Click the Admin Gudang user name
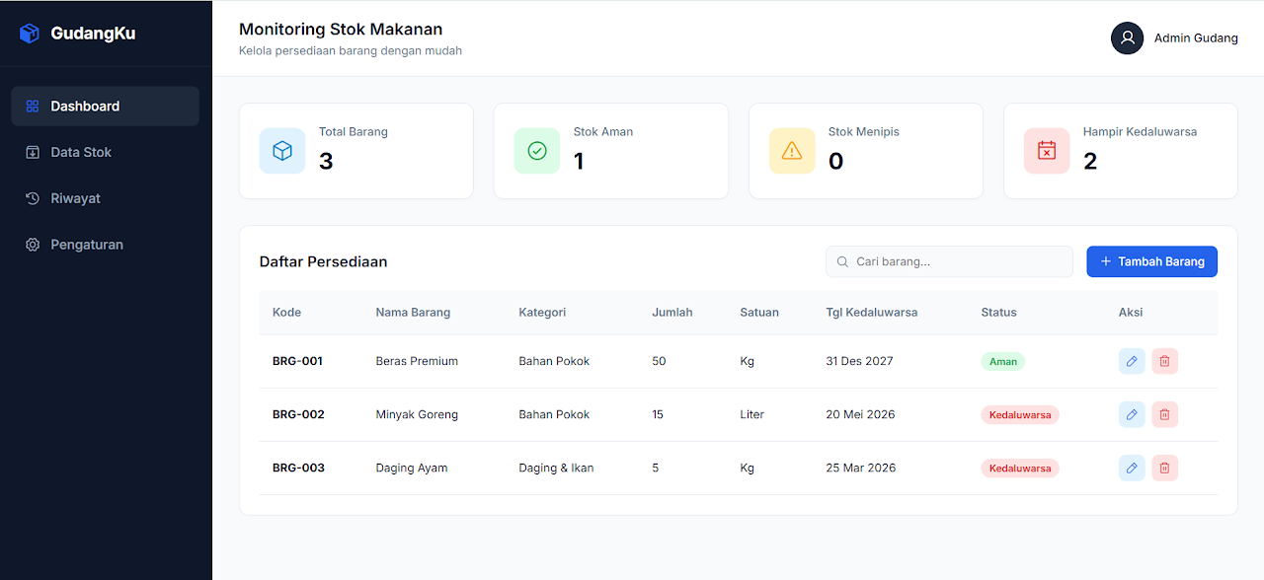Screen dimensions: 1264x580 tap(1196, 38)
